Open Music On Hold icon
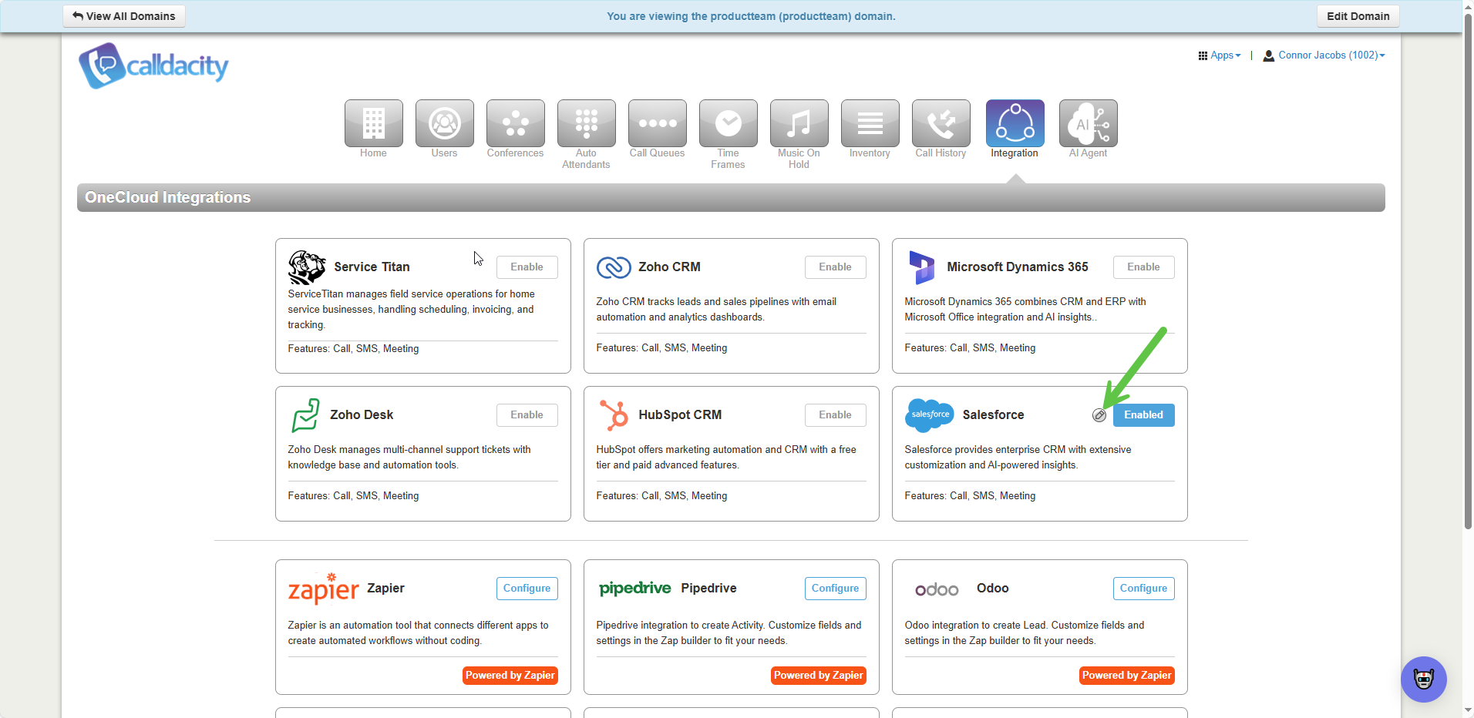The image size is (1474, 718). tap(799, 123)
